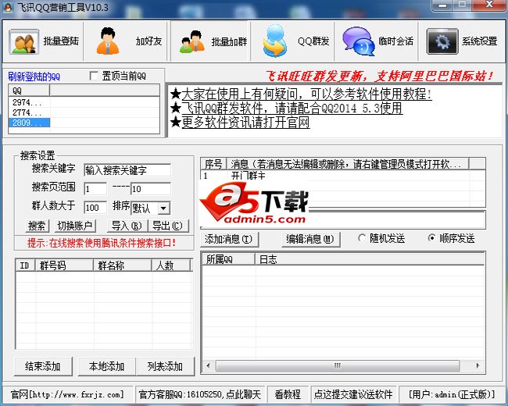This screenshot has width=508, height=406.
Task: Click the 导出(C) export button
Action: point(168,226)
